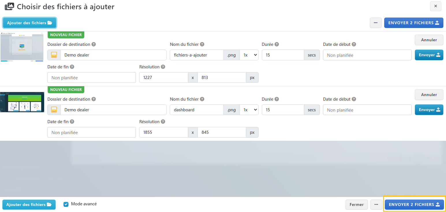Cancel the dashboard file with Annuler
Viewport: 446px width, 212px height.
click(x=429, y=95)
